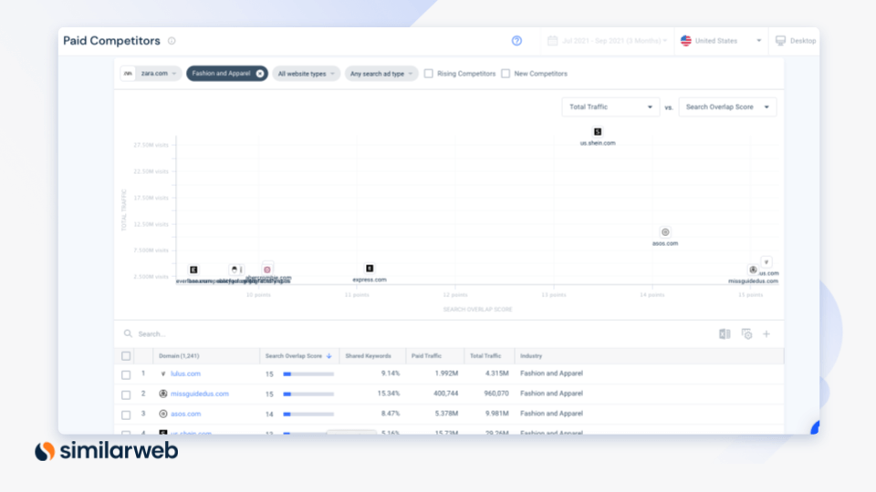The width and height of the screenshot is (876, 492).
Task: Click the help question mark icon
Action: click(x=516, y=41)
